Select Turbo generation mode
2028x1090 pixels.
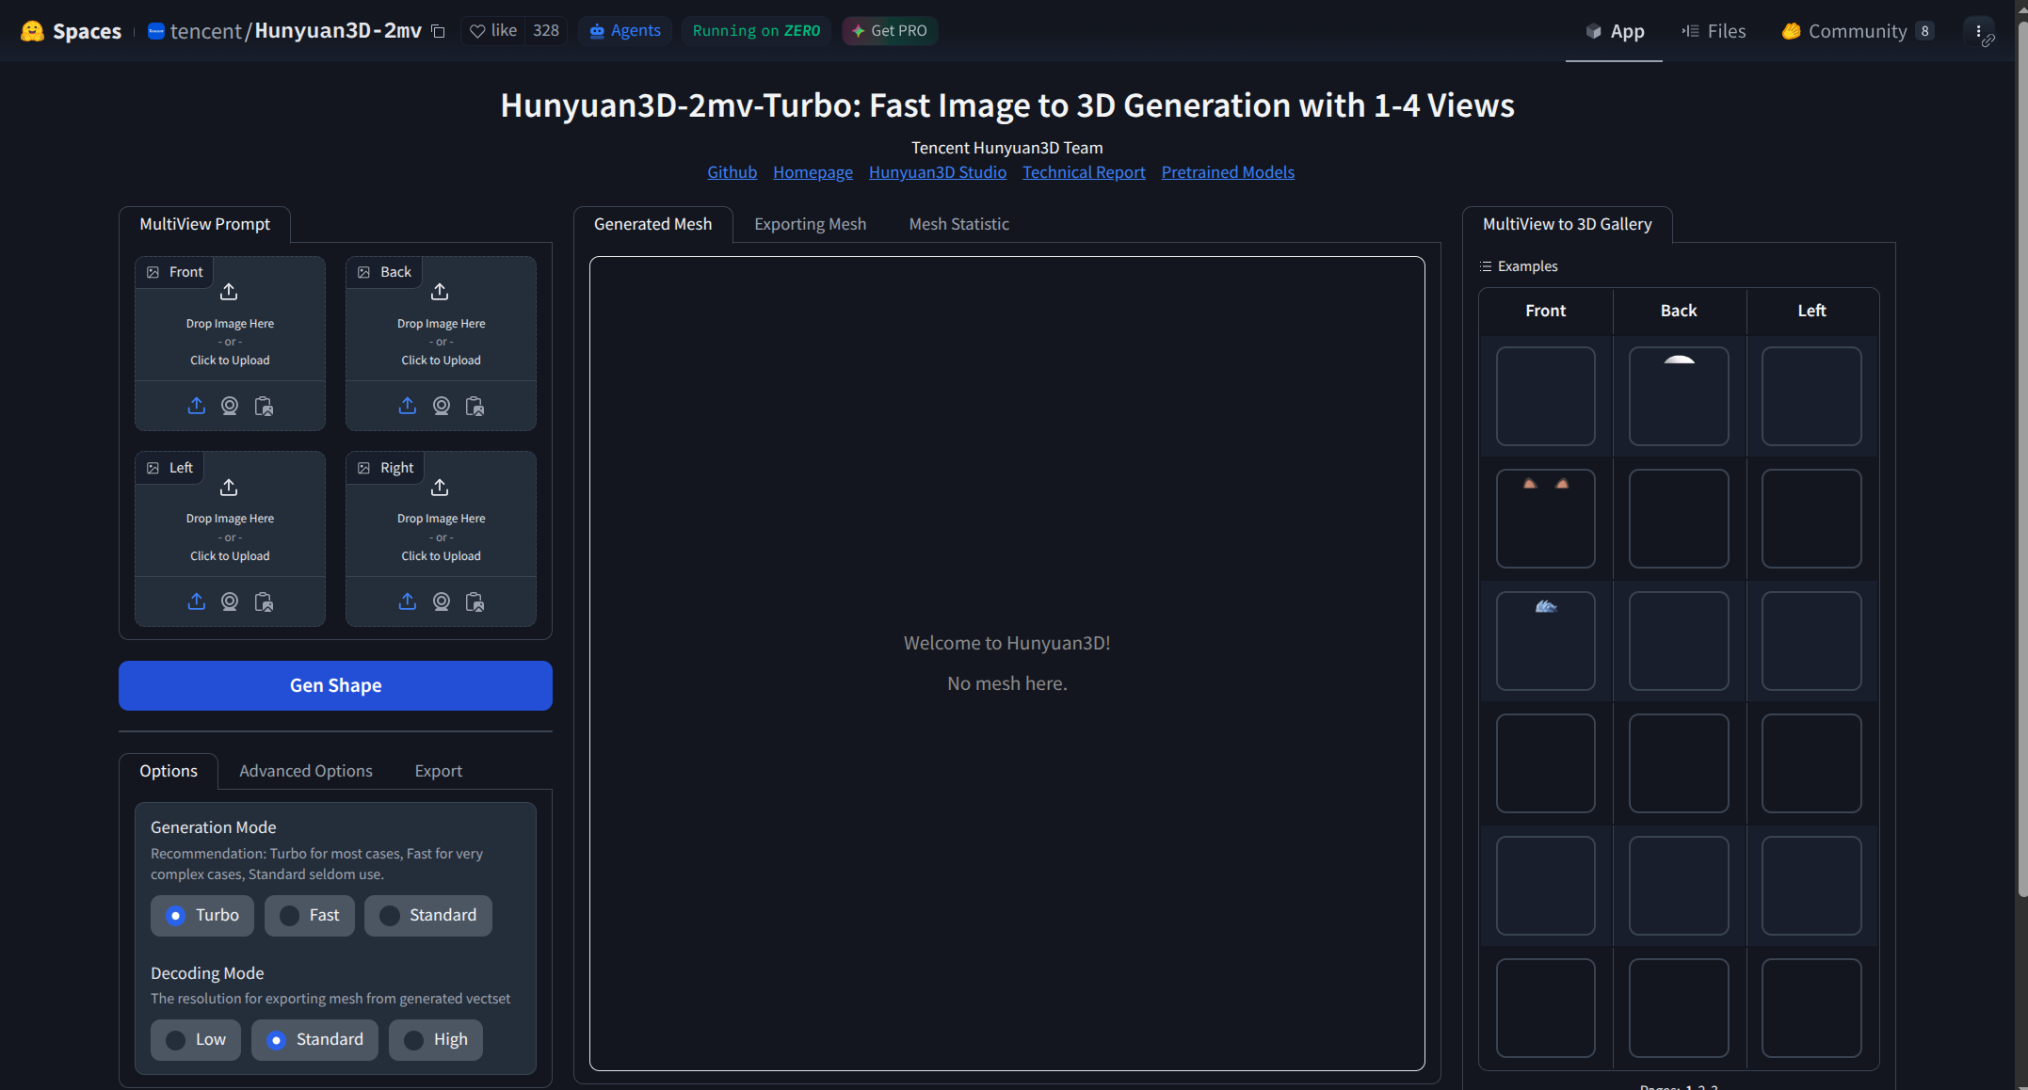[x=202, y=915]
